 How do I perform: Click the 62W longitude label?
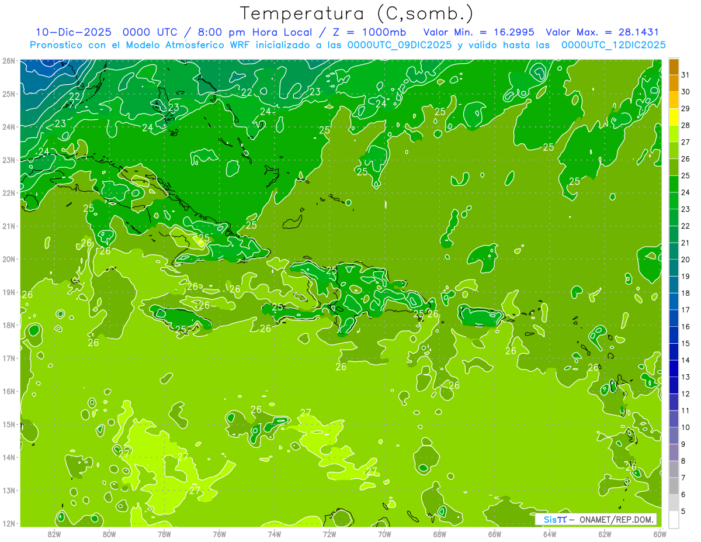tap(605, 534)
